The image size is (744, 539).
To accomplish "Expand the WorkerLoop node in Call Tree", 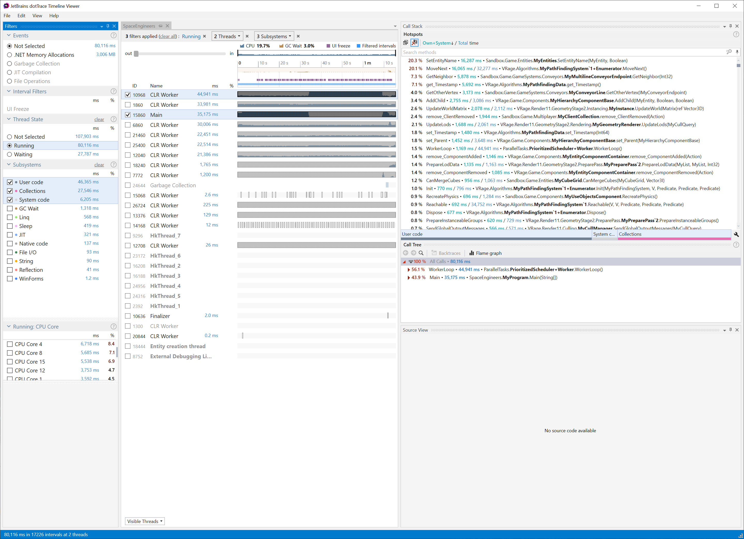I will pos(408,270).
